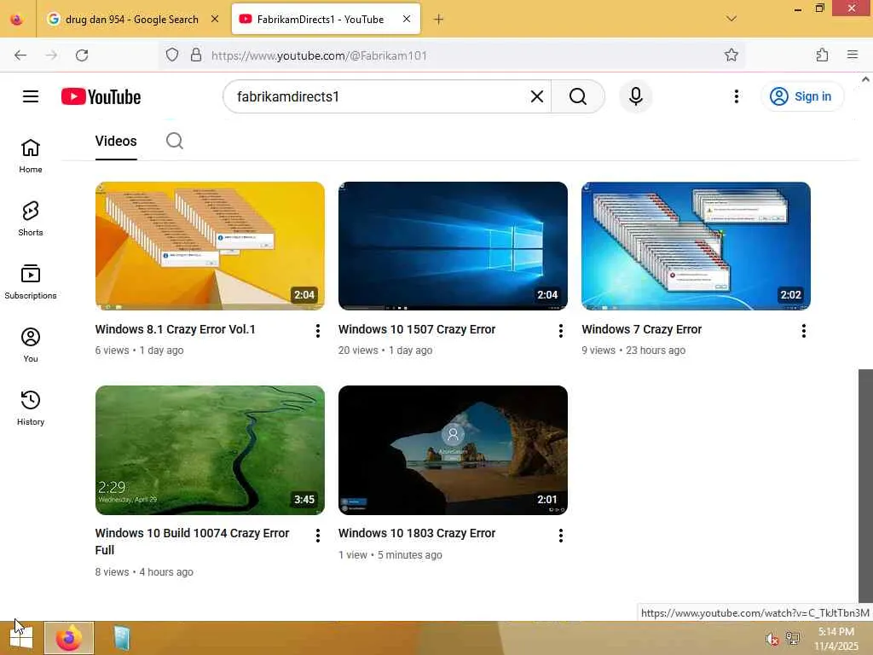Open Shorts in the sidebar
Viewport: 873px width, 655px height.
pos(31,219)
